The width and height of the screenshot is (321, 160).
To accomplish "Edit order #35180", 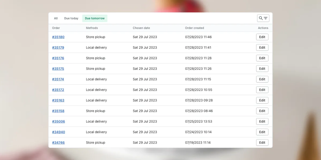I will coord(262,37).
